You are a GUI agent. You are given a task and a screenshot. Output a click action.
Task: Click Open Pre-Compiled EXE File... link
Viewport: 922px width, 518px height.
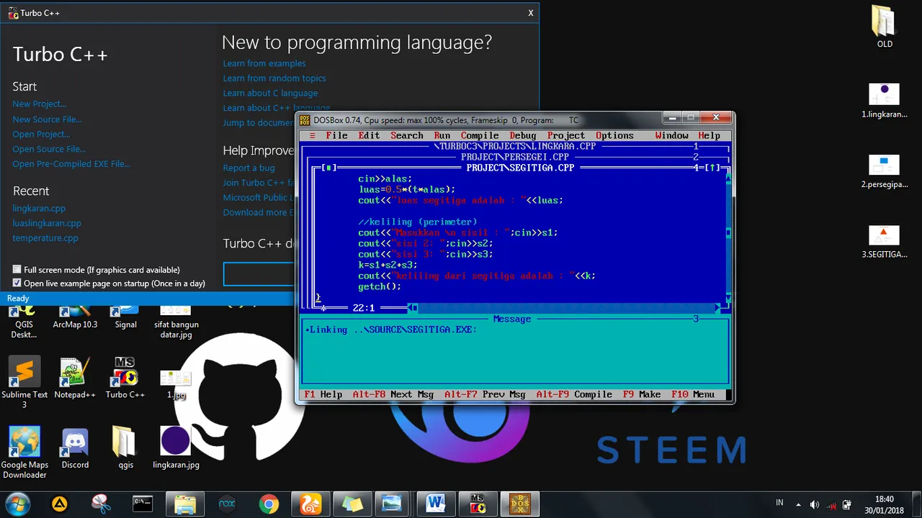[71, 164]
